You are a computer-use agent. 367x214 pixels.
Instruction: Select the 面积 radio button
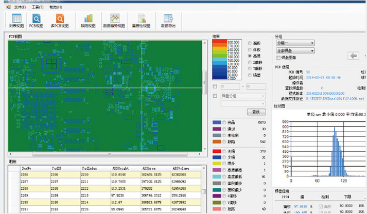point(250,43)
